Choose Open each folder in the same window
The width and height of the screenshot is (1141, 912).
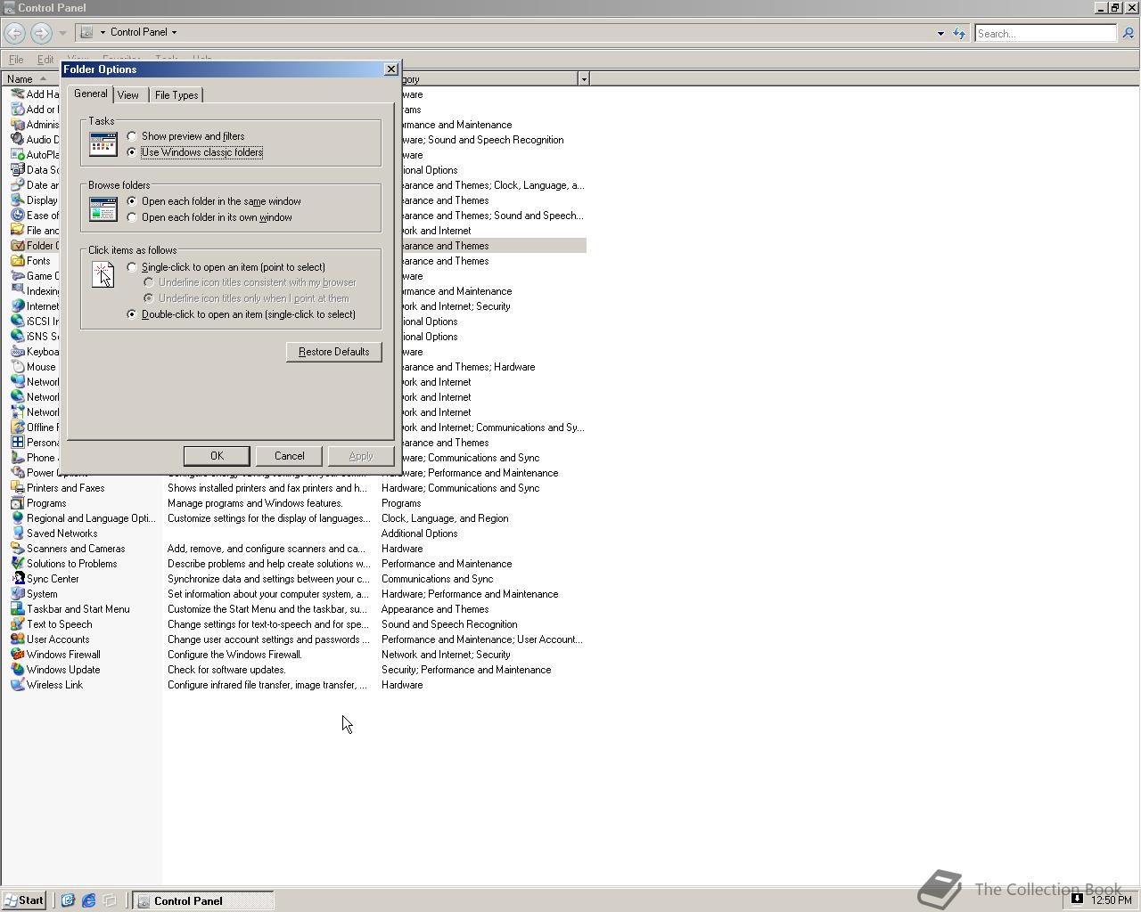coord(132,201)
